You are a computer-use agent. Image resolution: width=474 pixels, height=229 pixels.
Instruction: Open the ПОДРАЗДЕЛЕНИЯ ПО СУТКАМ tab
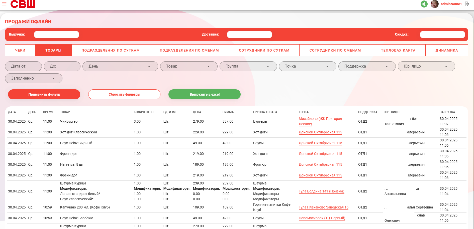click(111, 50)
